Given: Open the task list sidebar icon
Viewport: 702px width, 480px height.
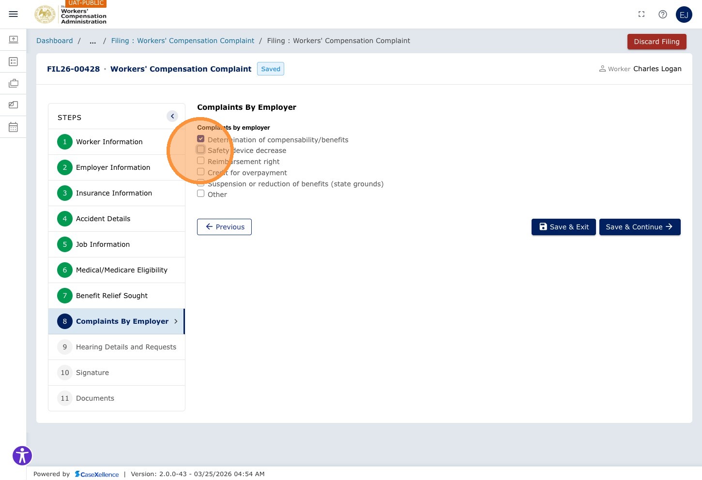Looking at the screenshot, I should pyautogui.click(x=14, y=61).
